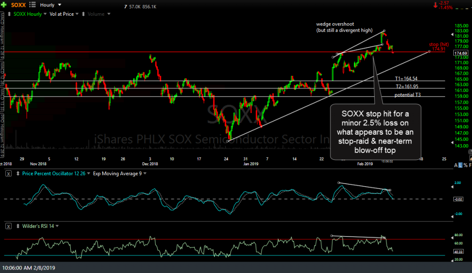
Task: Click the oscillator value label -0.02
Action: pyautogui.click(x=458, y=199)
